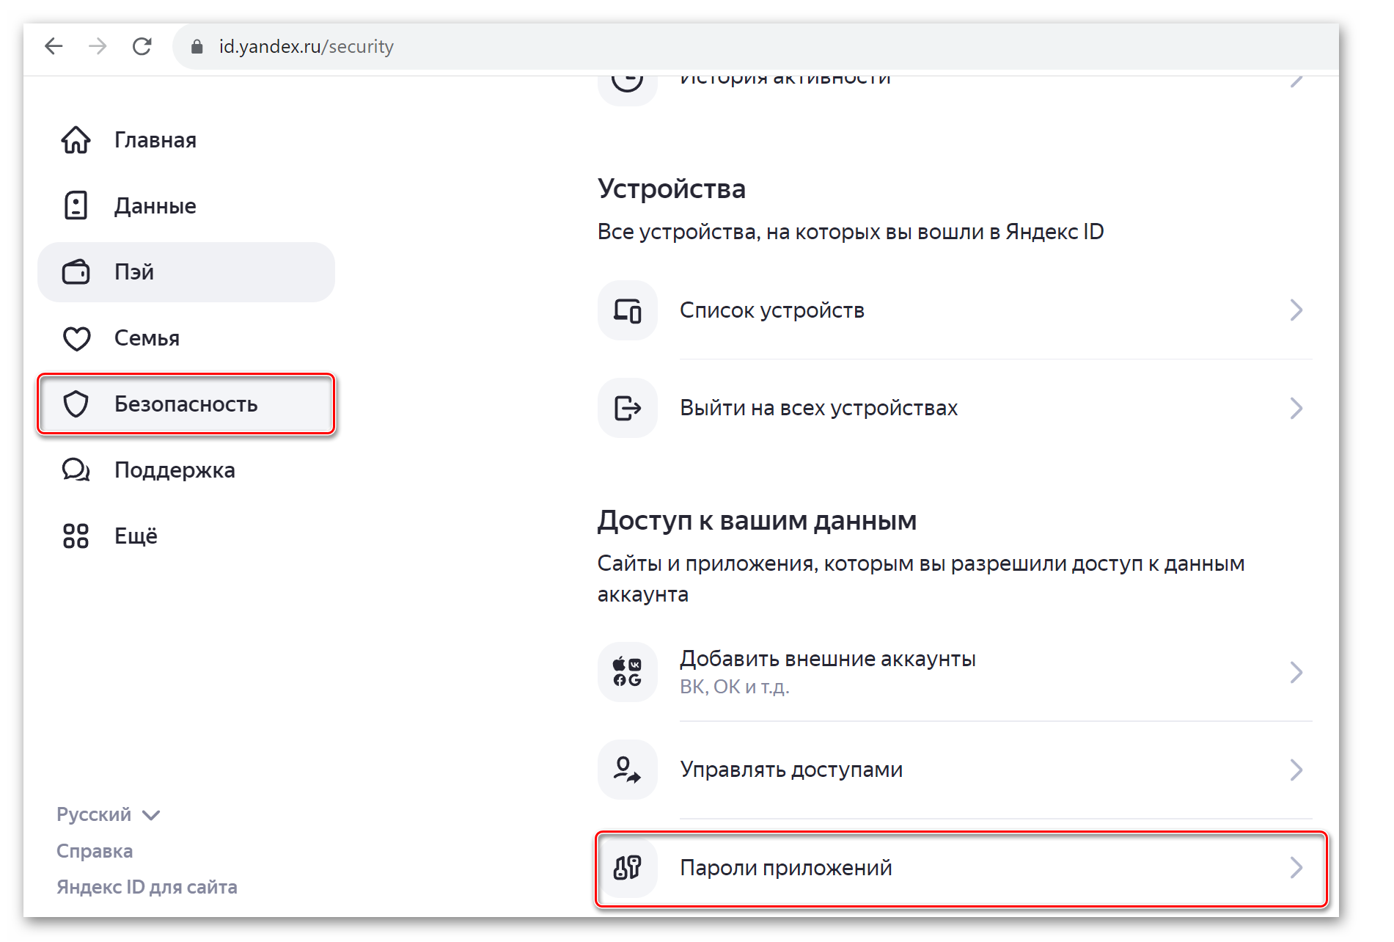
Task: Click the browser forward arrow
Action: pos(98,46)
